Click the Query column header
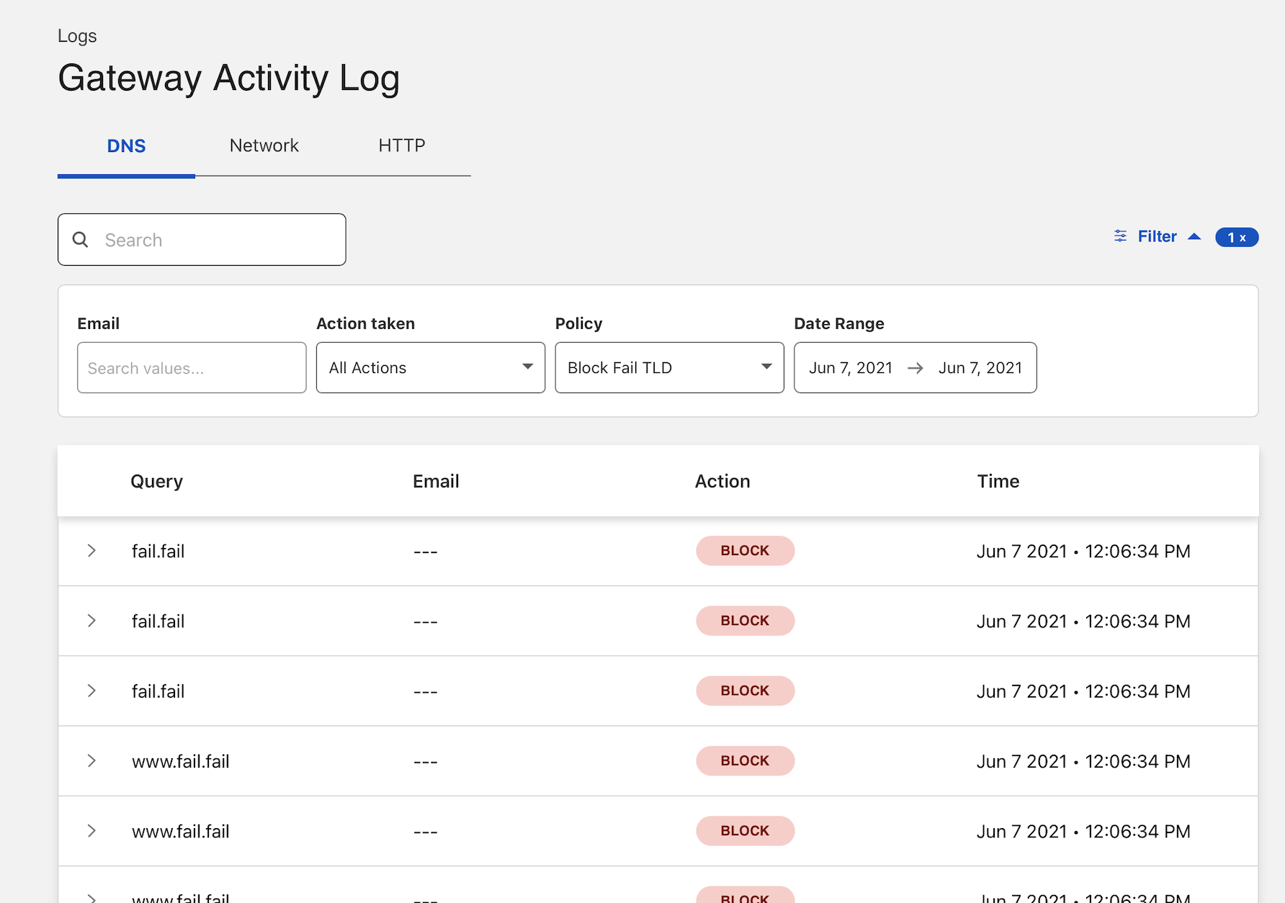The width and height of the screenshot is (1285, 903). (156, 480)
